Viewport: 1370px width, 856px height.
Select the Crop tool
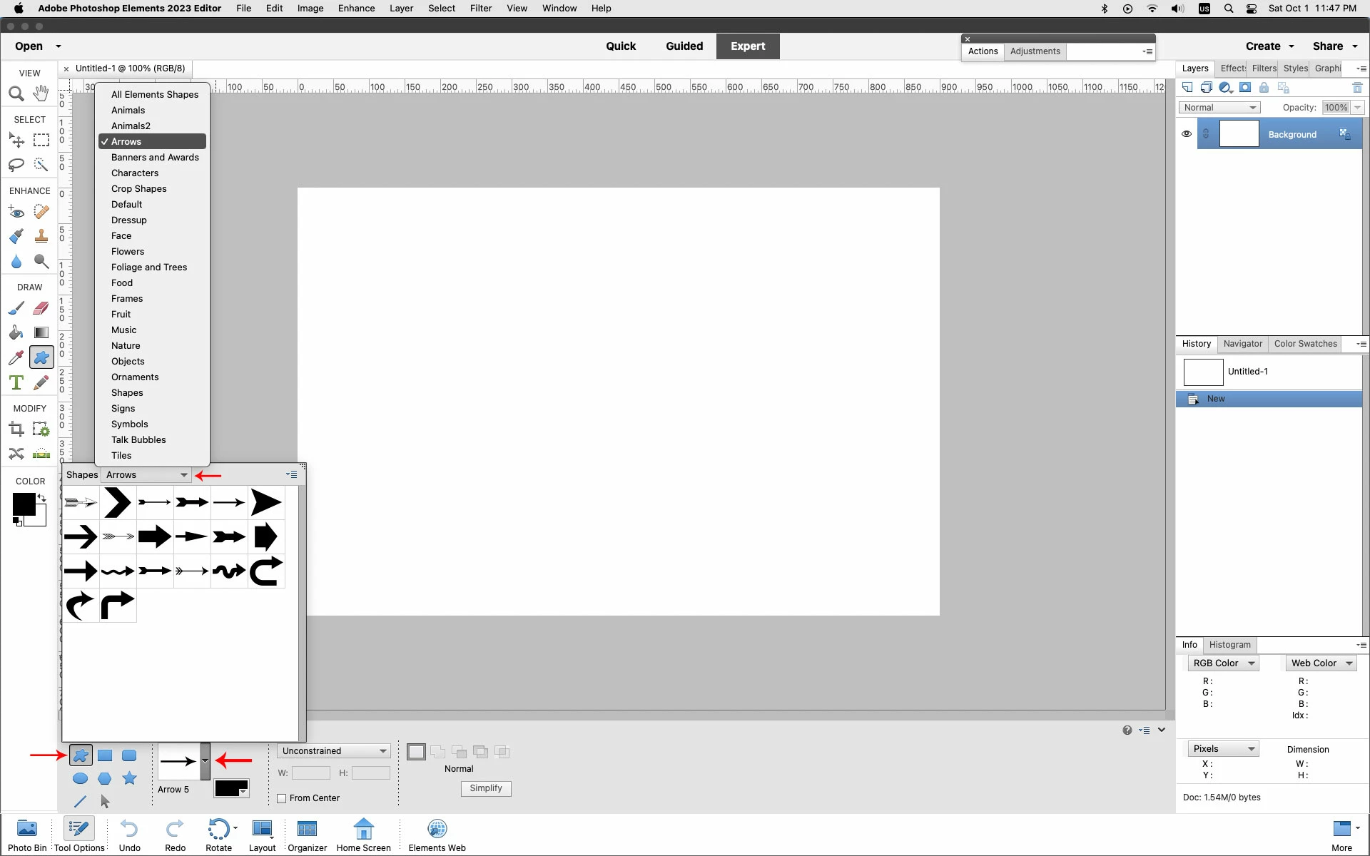pyautogui.click(x=16, y=429)
